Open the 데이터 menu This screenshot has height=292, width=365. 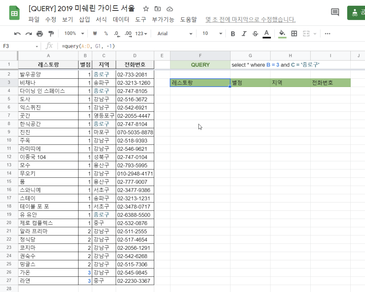120,20
